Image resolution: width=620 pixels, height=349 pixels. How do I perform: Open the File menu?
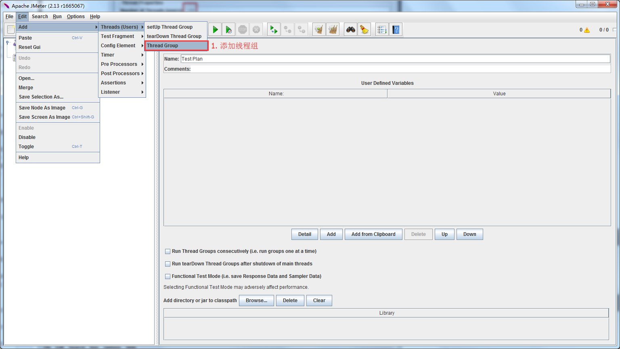[x=9, y=17]
